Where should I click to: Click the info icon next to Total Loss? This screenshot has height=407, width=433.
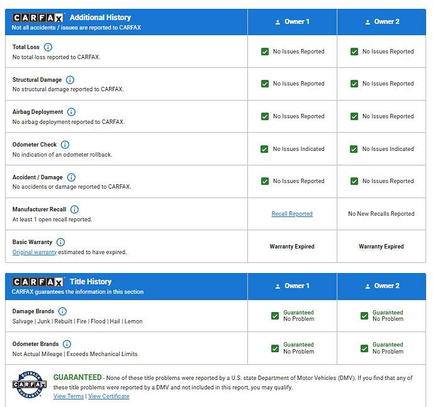click(48, 47)
